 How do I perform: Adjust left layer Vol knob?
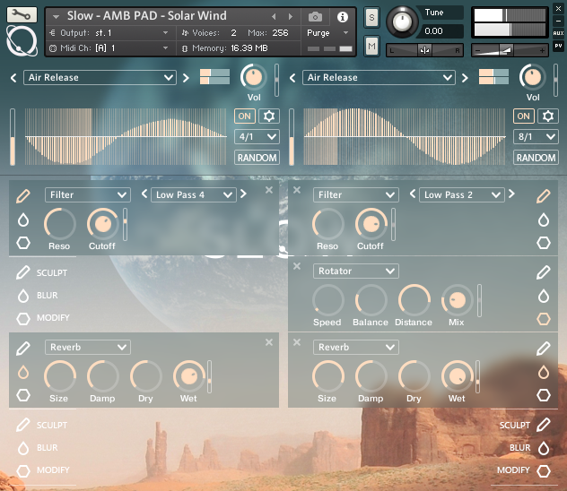tap(254, 77)
